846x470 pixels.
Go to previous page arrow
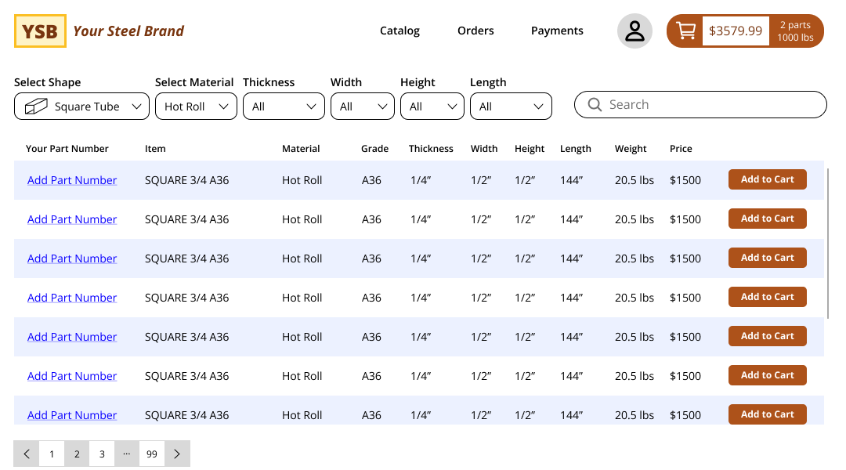click(x=27, y=454)
